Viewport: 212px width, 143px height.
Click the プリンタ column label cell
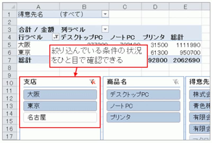coord(155,37)
